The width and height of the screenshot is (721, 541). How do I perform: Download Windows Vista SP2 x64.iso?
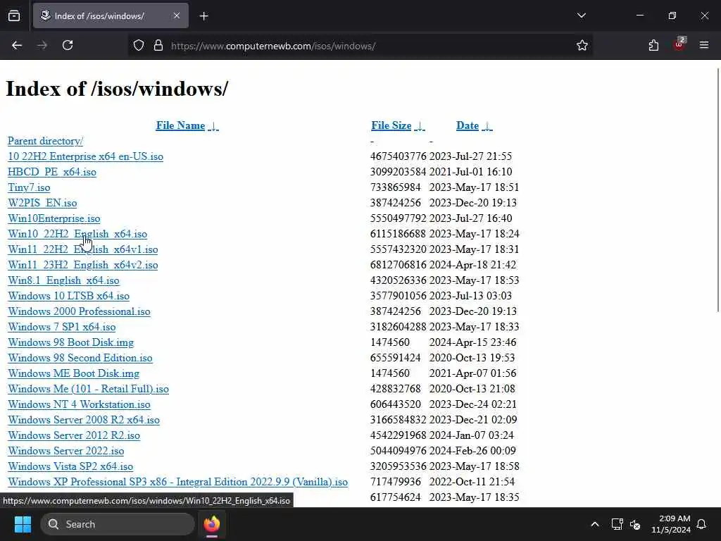(70, 466)
